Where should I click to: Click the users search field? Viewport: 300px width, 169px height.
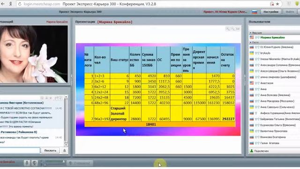coord(274,28)
